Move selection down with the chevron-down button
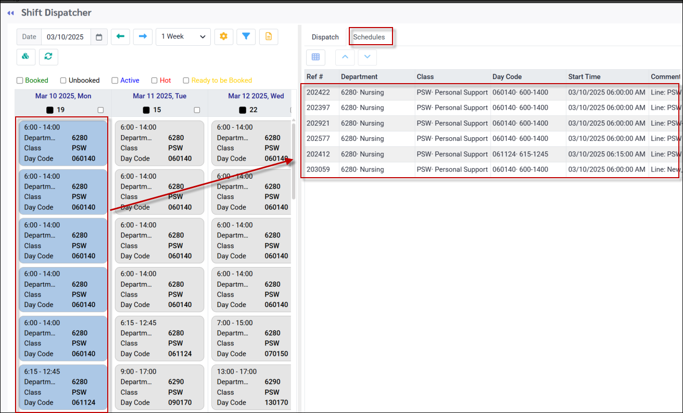This screenshot has height=413, width=683. 367,57
